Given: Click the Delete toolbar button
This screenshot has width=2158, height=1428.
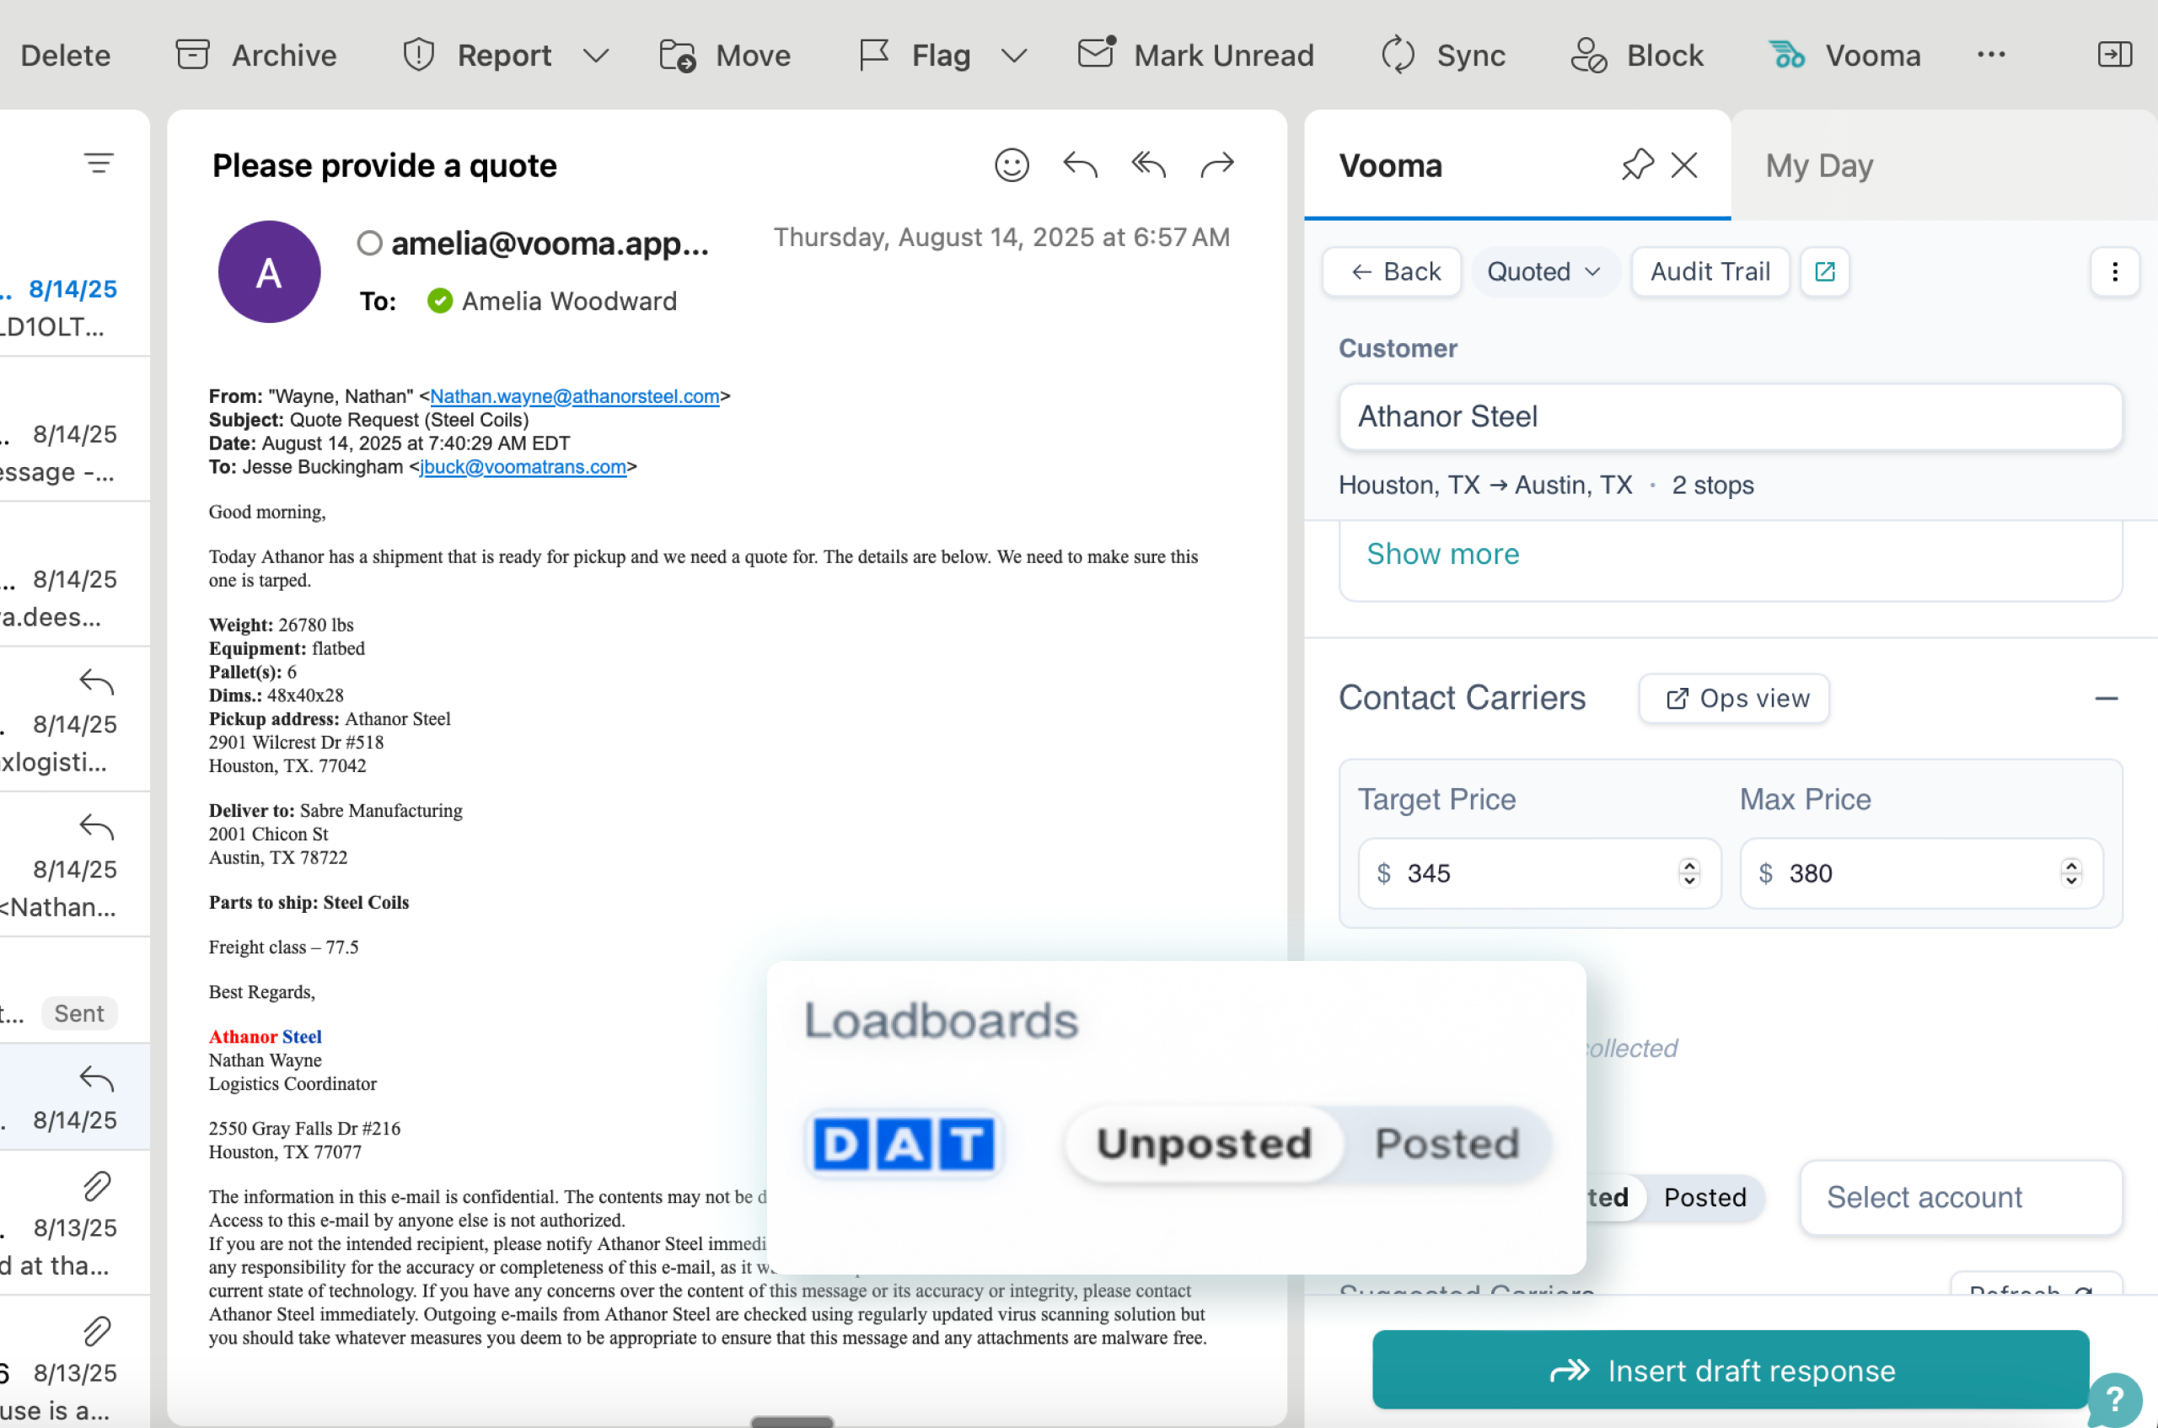Looking at the screenshot, I should click(x=65, y=56).
